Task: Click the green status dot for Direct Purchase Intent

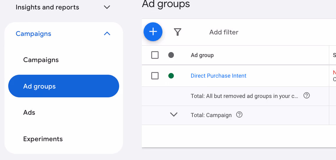Action: coord(171,76)
